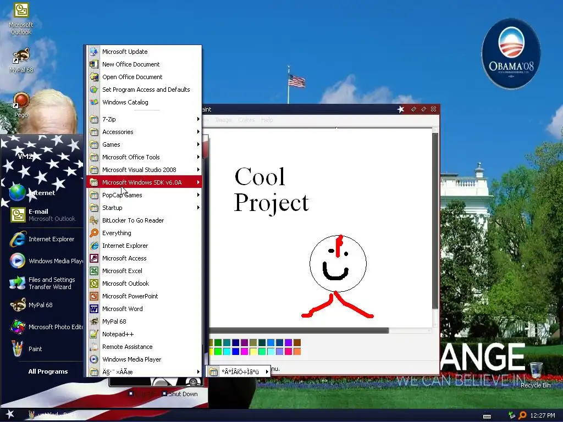Click the smiley face on Paint canvas
Viewport: 563px width, 422px height.
(338, 263)
